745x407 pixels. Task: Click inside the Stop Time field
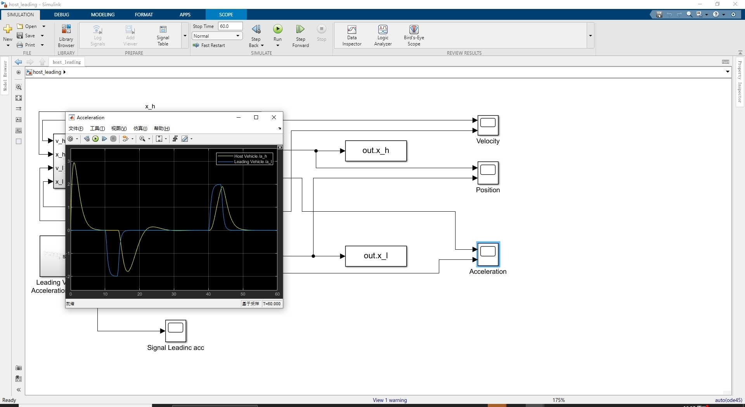click(x=230, y=26)
